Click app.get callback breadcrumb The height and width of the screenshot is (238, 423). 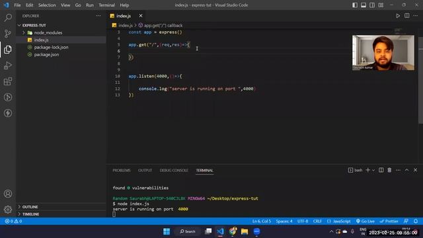163,25
